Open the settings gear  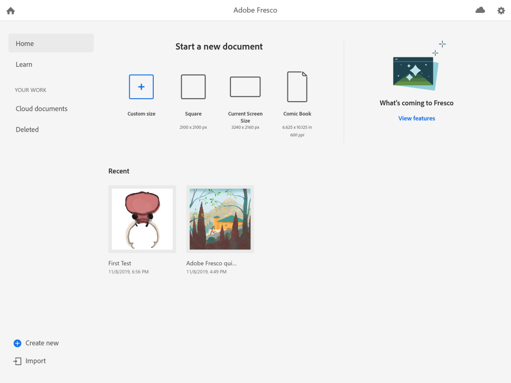[x=501, y=11]
